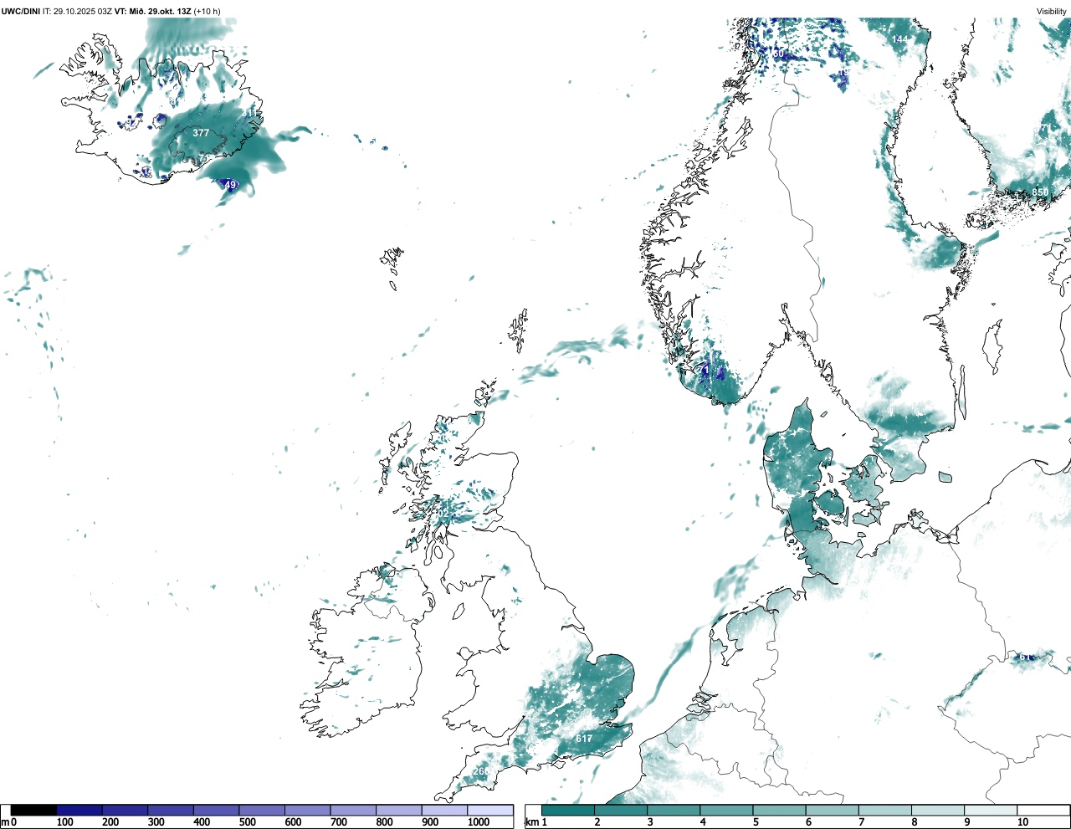Click the dark navy 100–200 m legend swatch

79,810
